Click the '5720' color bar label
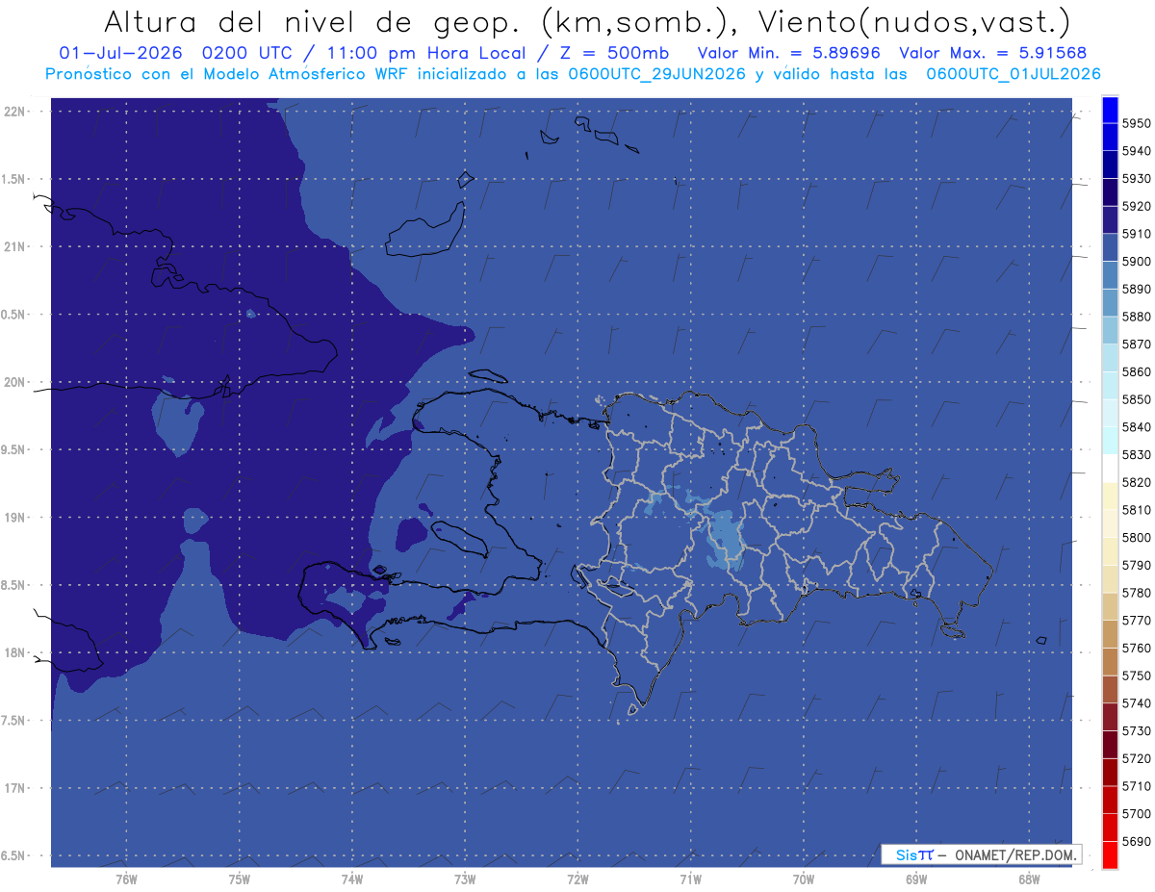 [x=1137, y=758]
